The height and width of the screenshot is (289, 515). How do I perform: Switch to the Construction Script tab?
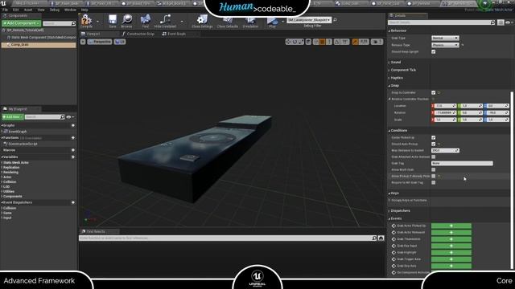point(139,34)
